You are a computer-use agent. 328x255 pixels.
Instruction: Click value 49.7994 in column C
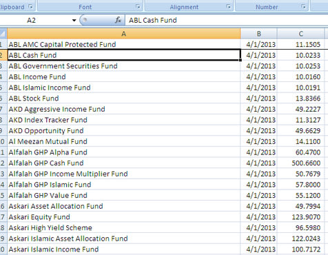[301, 206]
